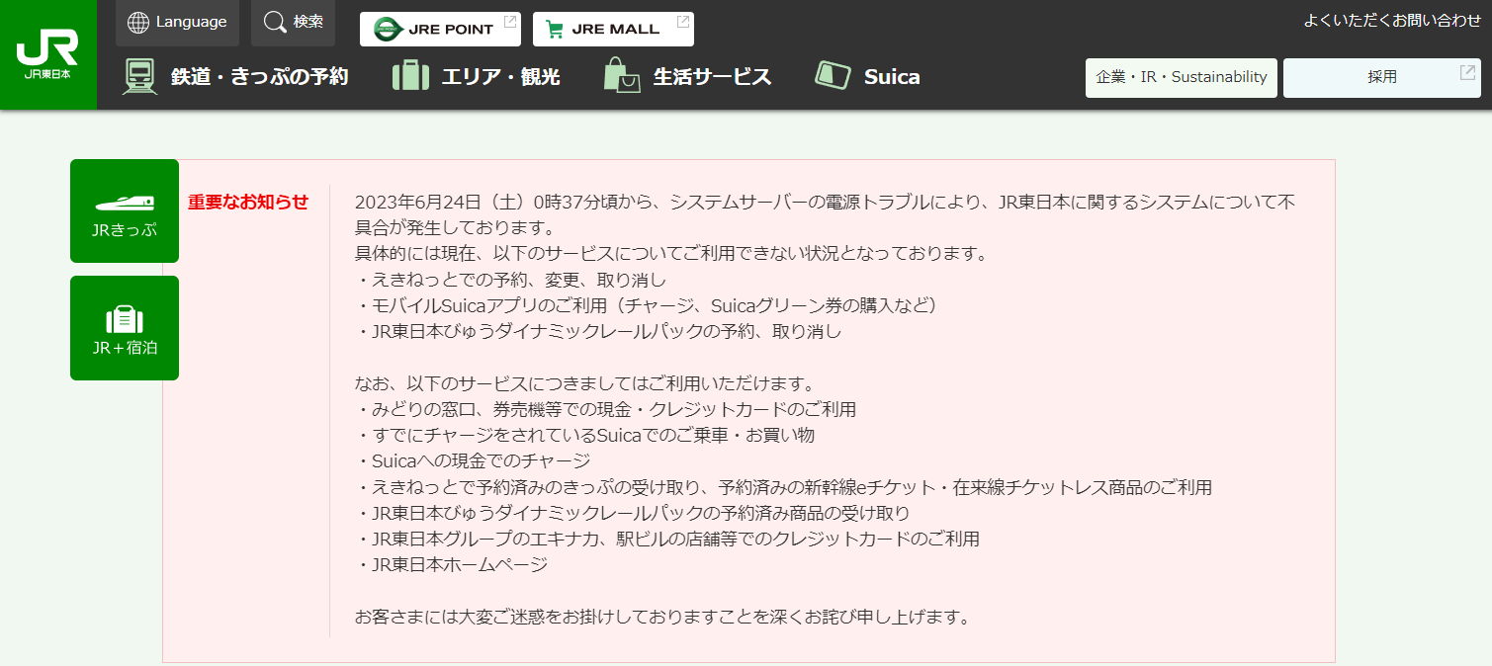Screen dimensions: 1492x666
Task: Open the Language selector globe icon
Action: click(x=138, y=23)
